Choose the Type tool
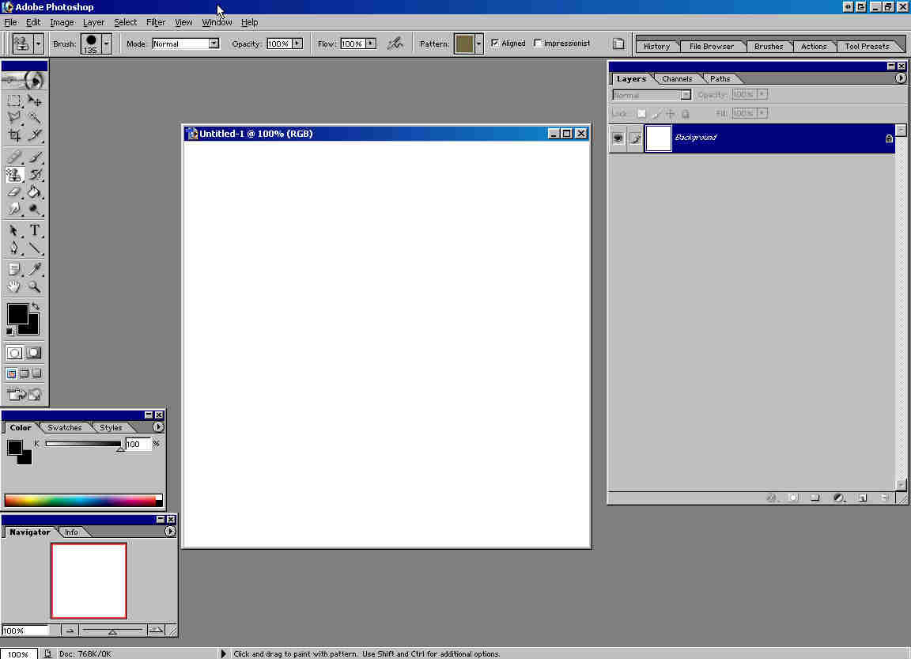Screen dimensions: 911x659 pos(35,231)
